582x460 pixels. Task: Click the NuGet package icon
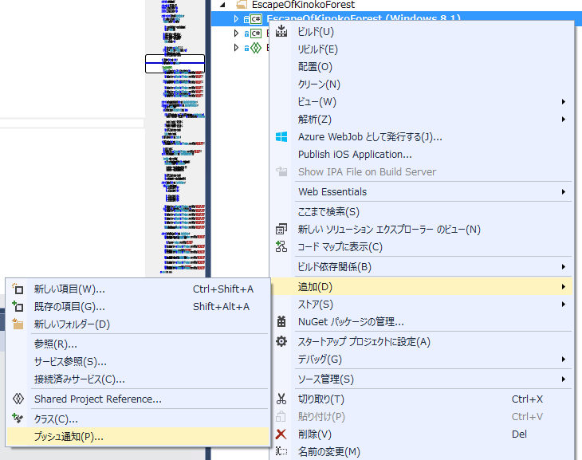[x=281, y=321]
